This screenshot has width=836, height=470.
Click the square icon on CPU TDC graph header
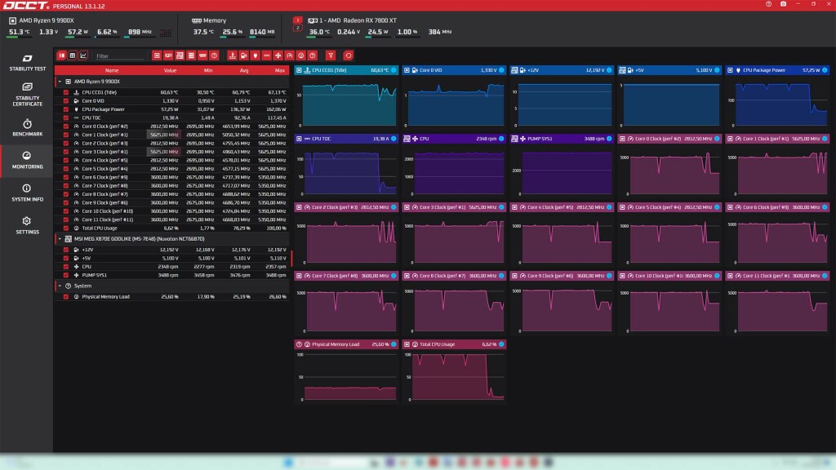coord(299,139)
